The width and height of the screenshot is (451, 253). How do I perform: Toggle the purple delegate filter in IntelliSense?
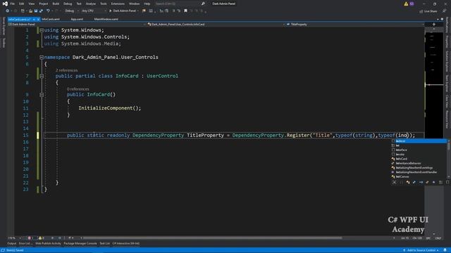(x=434, y=182)
